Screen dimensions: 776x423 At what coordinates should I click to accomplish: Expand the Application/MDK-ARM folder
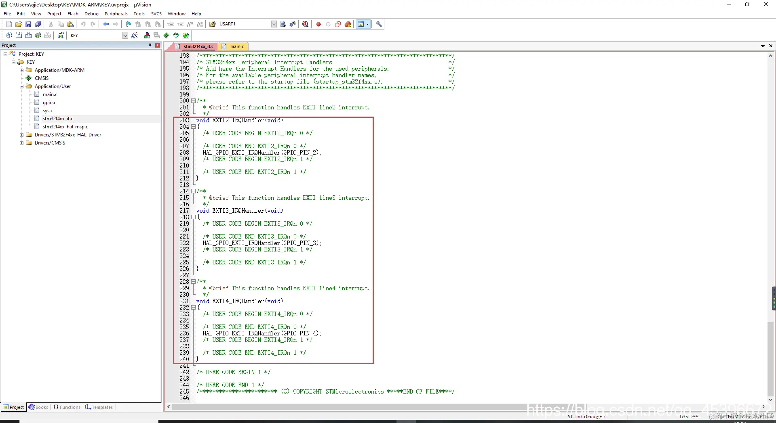21,70
